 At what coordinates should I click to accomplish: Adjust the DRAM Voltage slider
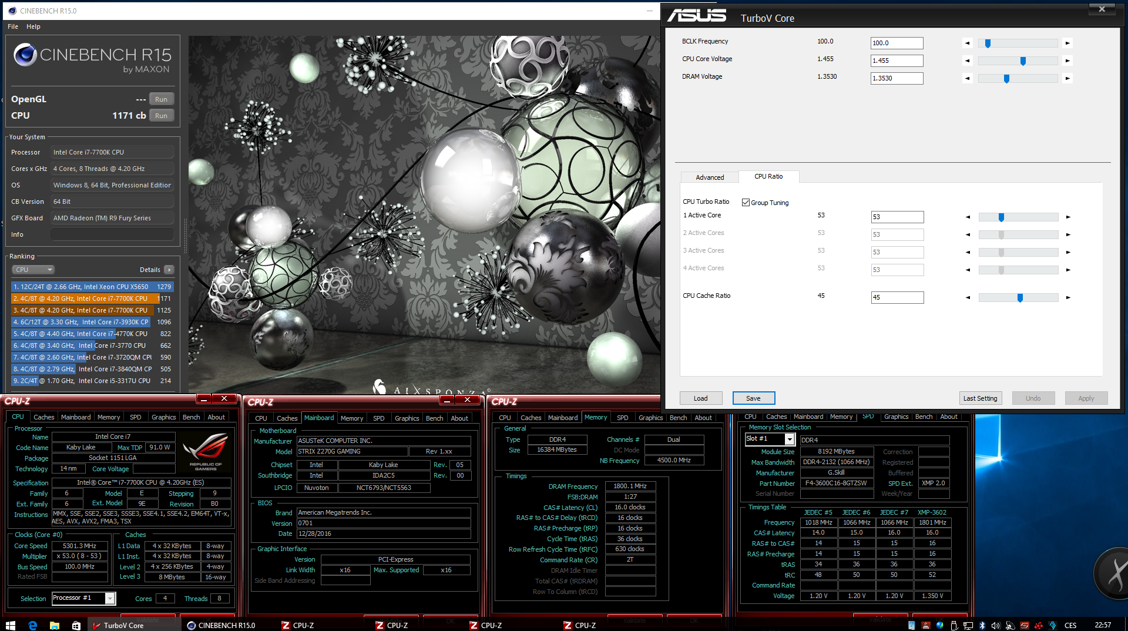(x=1018, y=78)
